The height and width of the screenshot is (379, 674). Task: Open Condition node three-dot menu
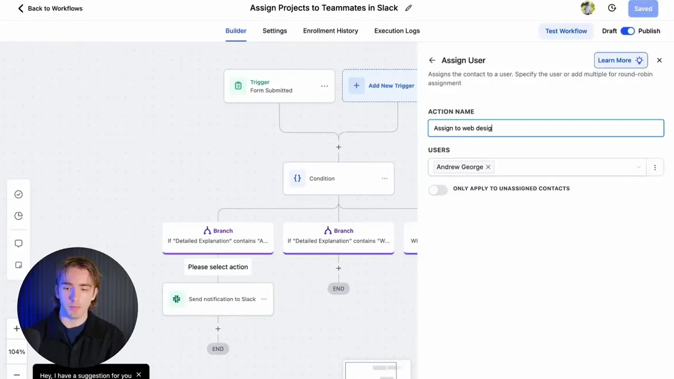384,178
